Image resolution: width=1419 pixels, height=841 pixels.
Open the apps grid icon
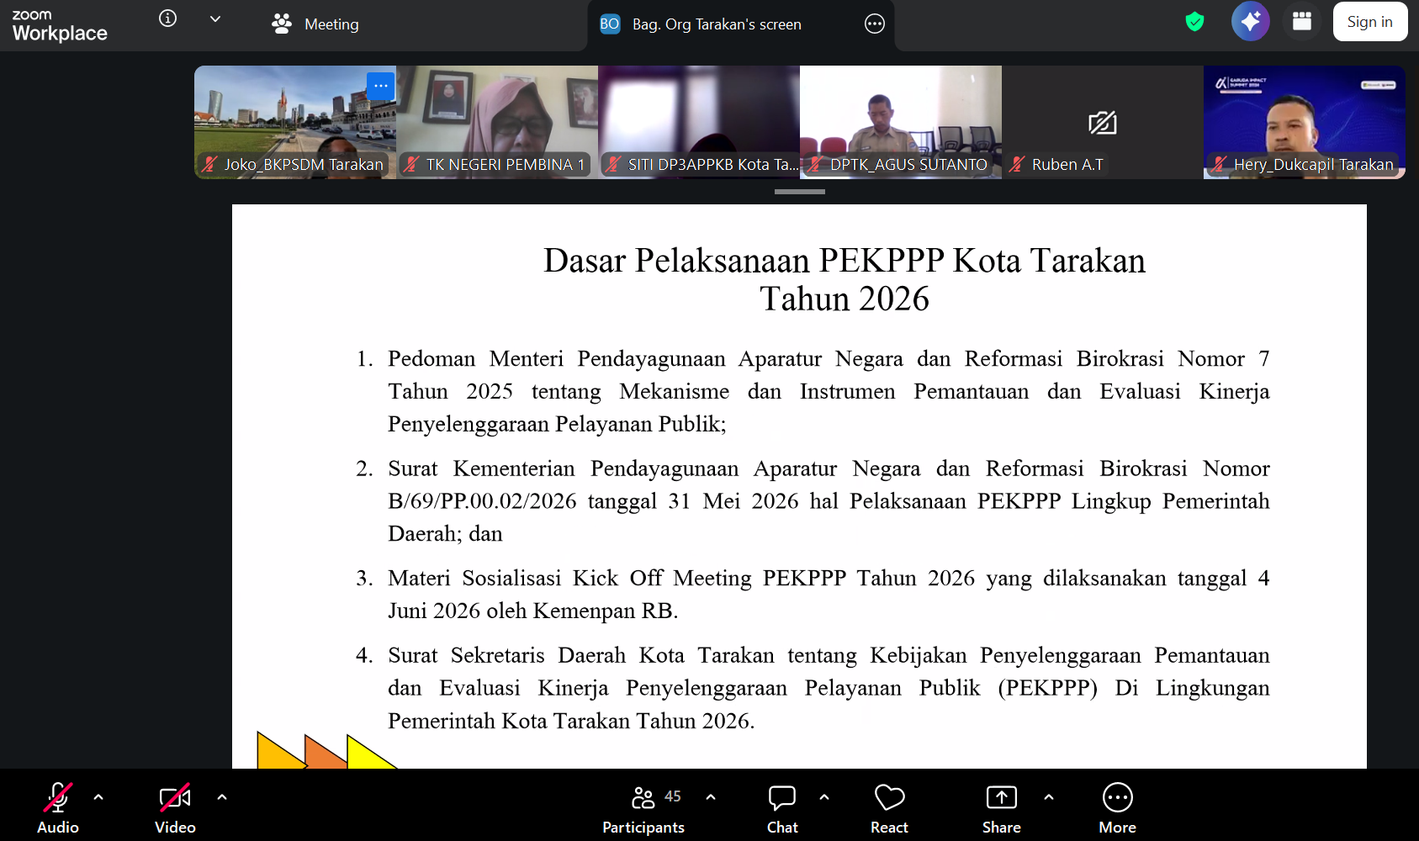pyautogui.click(x=1302, y=21)
